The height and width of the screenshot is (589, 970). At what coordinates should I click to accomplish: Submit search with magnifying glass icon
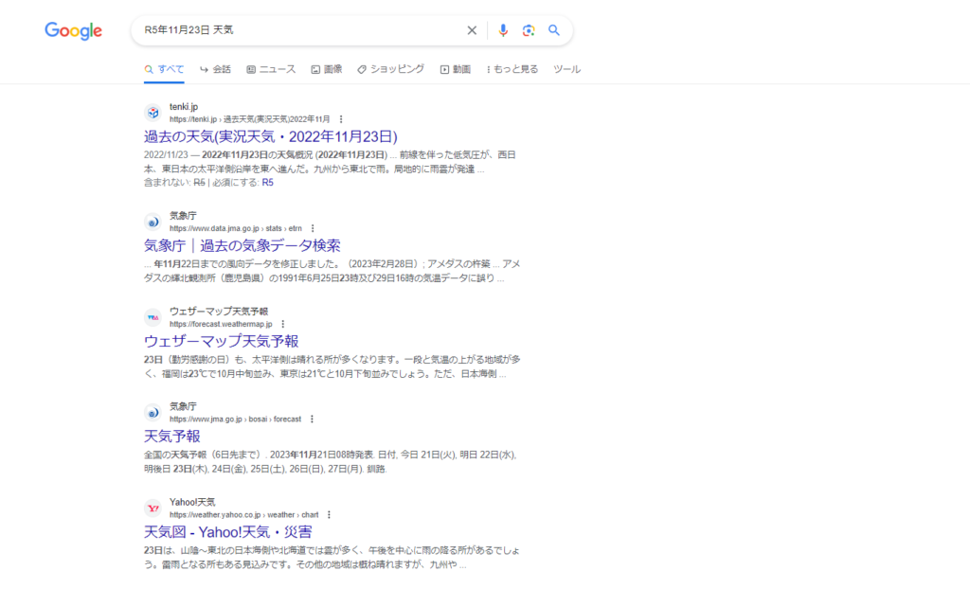click(x=554, y=30)
